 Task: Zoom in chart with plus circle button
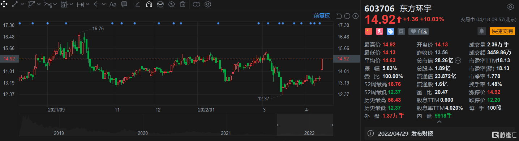point(355,16)
